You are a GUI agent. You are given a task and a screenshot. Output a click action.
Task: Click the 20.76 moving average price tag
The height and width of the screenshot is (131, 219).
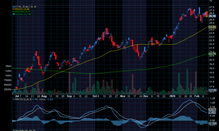click(212, 54)
